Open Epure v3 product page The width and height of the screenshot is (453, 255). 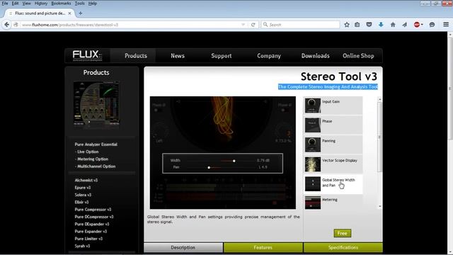[x=83, y=188]
